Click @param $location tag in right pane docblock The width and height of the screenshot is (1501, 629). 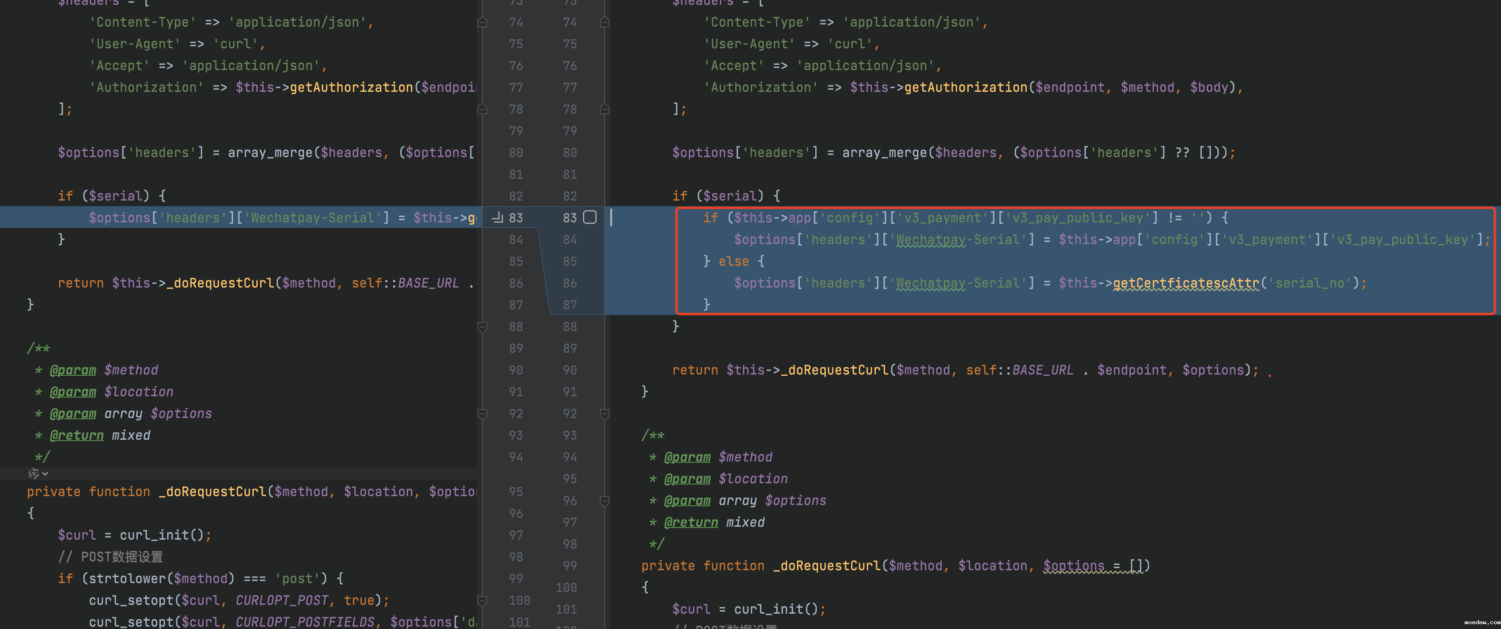point(687,479)
